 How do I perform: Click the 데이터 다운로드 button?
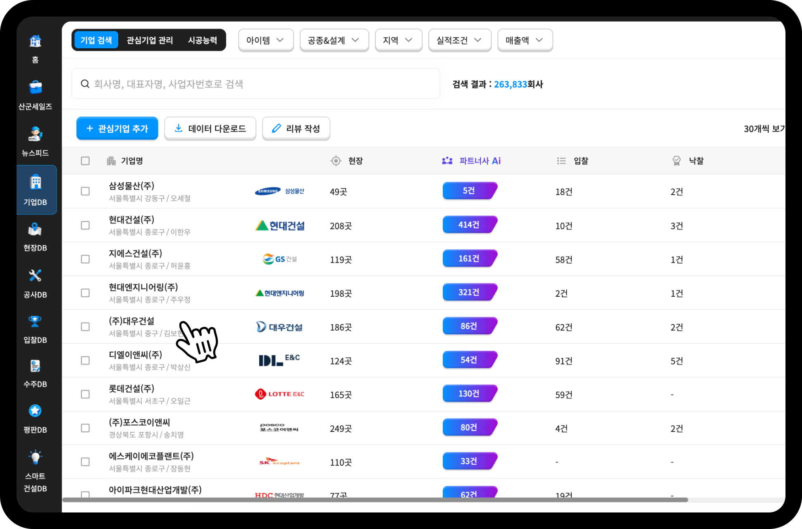(x=210, y=129)
